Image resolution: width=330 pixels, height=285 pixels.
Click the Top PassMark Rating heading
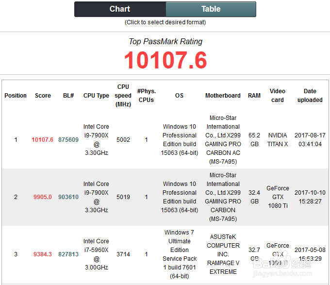(x=165, y=41)
